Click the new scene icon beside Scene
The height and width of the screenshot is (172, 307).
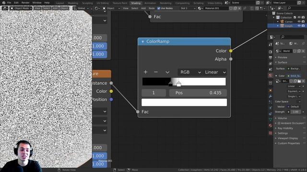point(258,3)
